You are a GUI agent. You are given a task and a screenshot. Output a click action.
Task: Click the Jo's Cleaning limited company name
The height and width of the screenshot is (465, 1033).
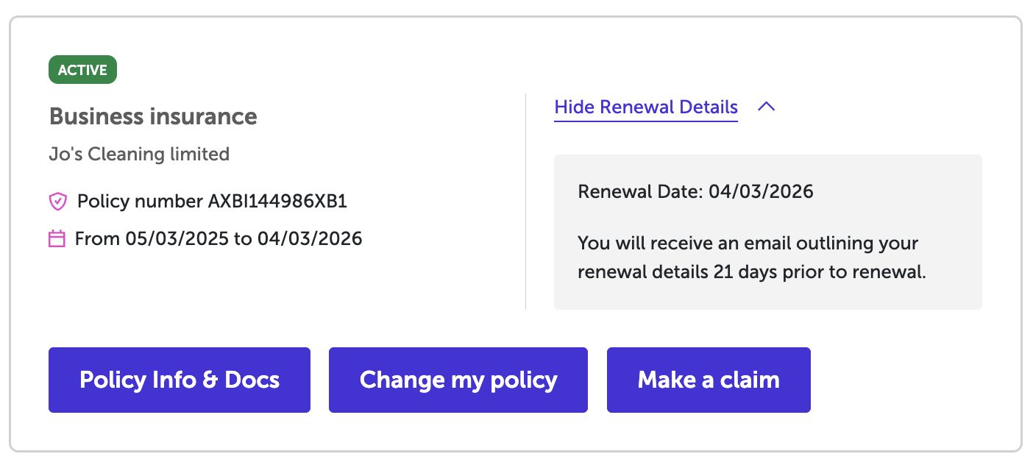click(x=139, y=154)
